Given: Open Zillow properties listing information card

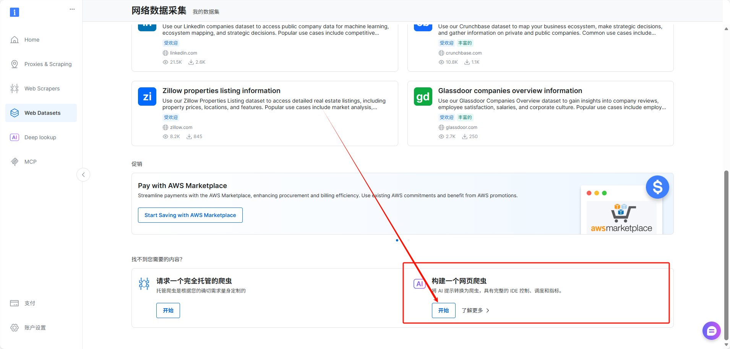Looking at the screenshot, I should (x=265, y=113).
